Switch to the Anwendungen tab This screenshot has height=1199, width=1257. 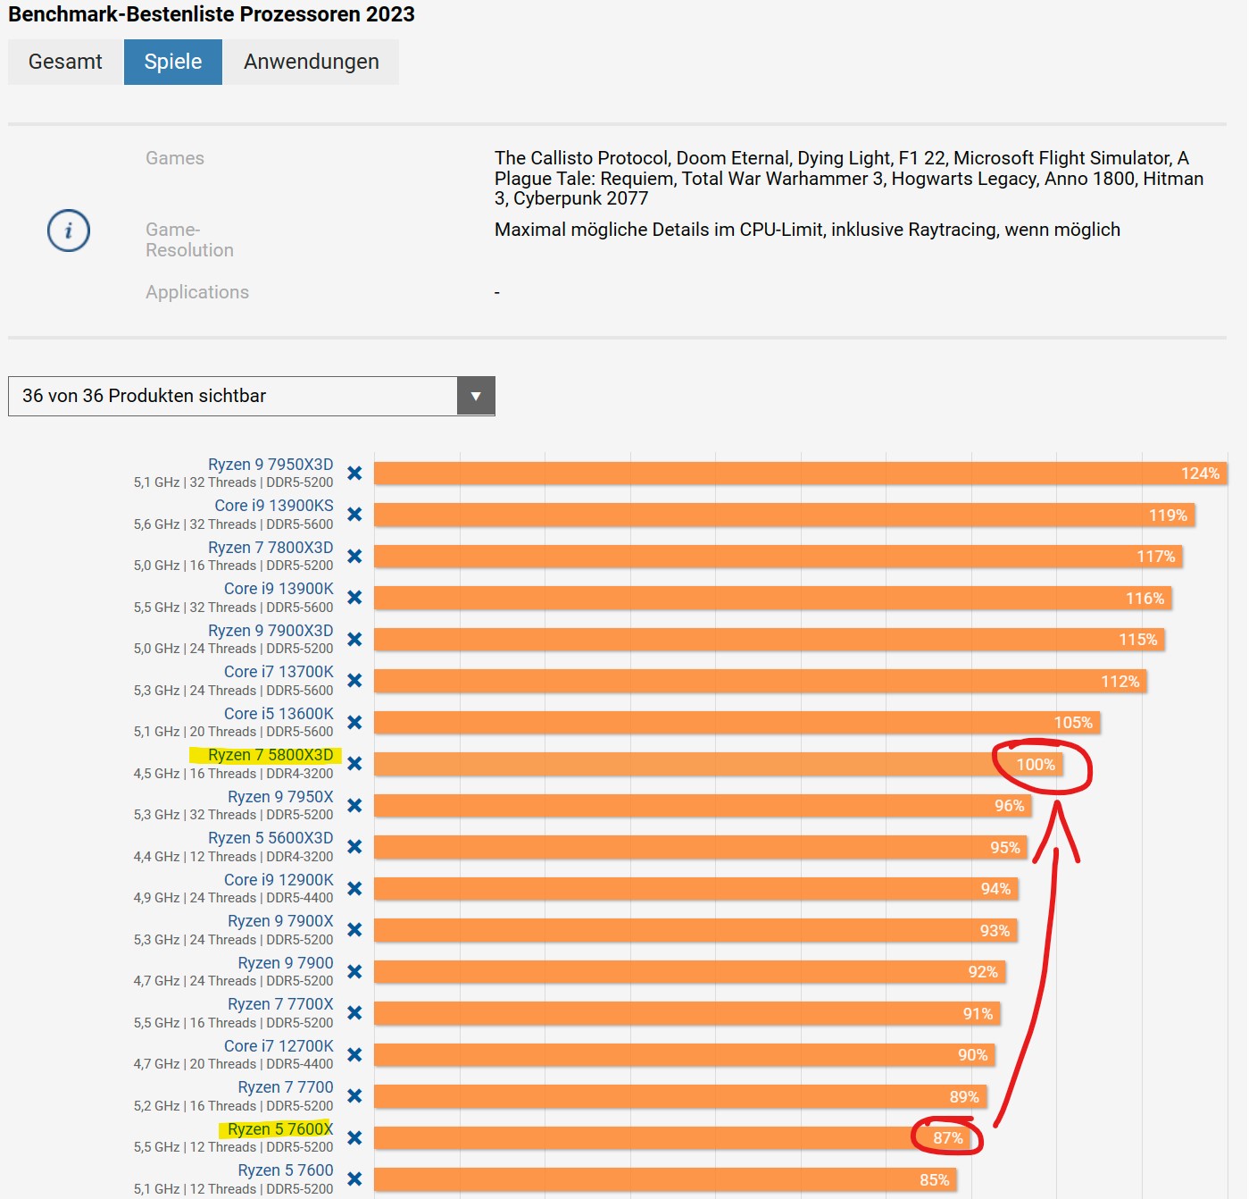[x=312, y=62]
